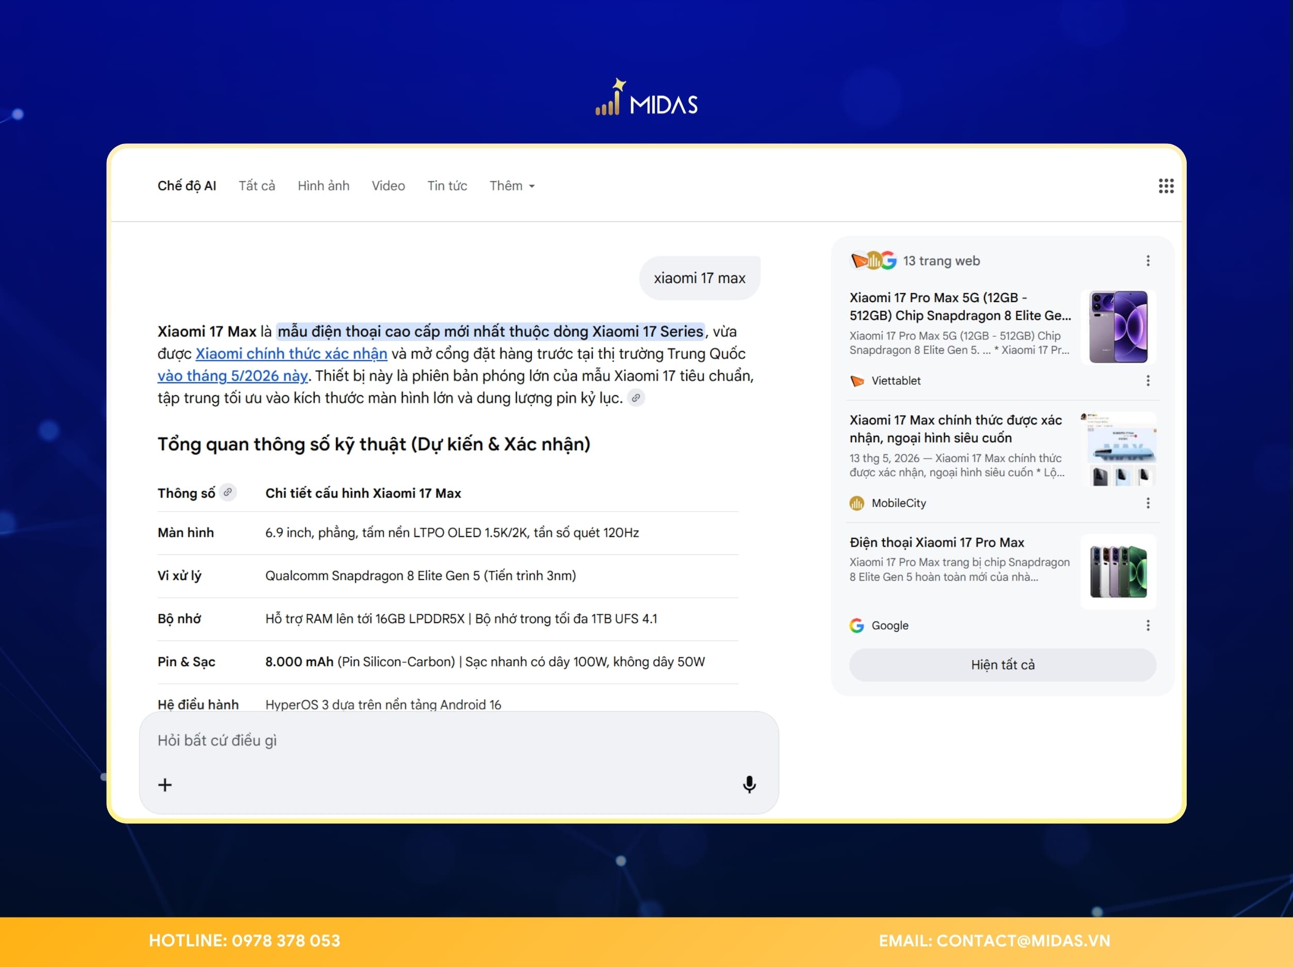The width and height of the screenshot is (1293, 967).
Task: Click highlighted 'mẫu điện thoại cao cấp mới nhất' text
Action: (491, 331)
